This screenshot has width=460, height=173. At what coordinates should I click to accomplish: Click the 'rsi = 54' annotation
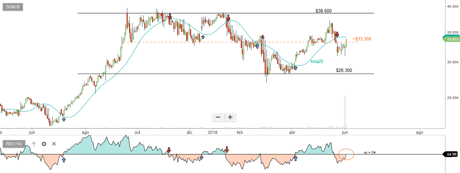pyautogui.click(x=369, y=153)
